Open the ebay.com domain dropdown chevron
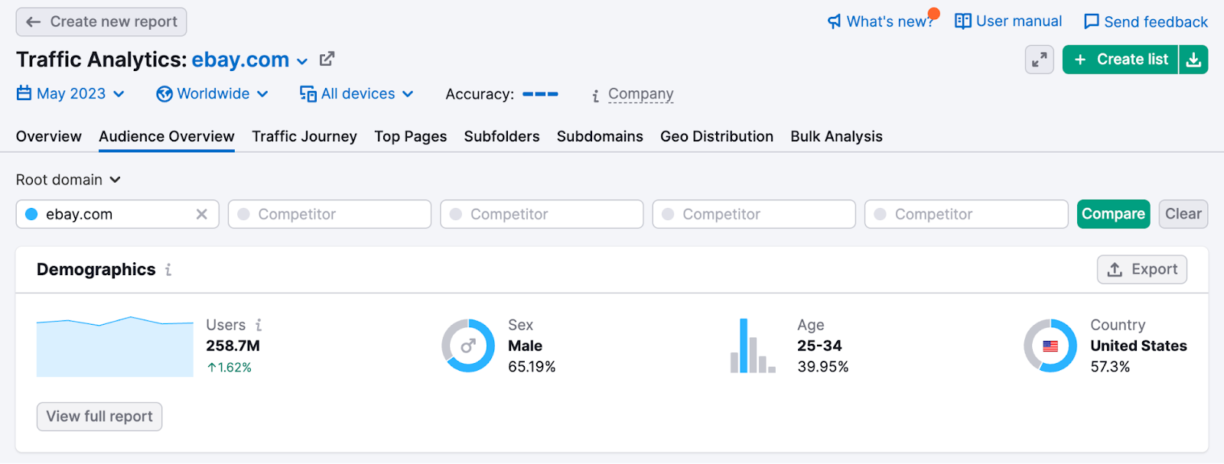1224x464 pixels. [x=302, y=61]
